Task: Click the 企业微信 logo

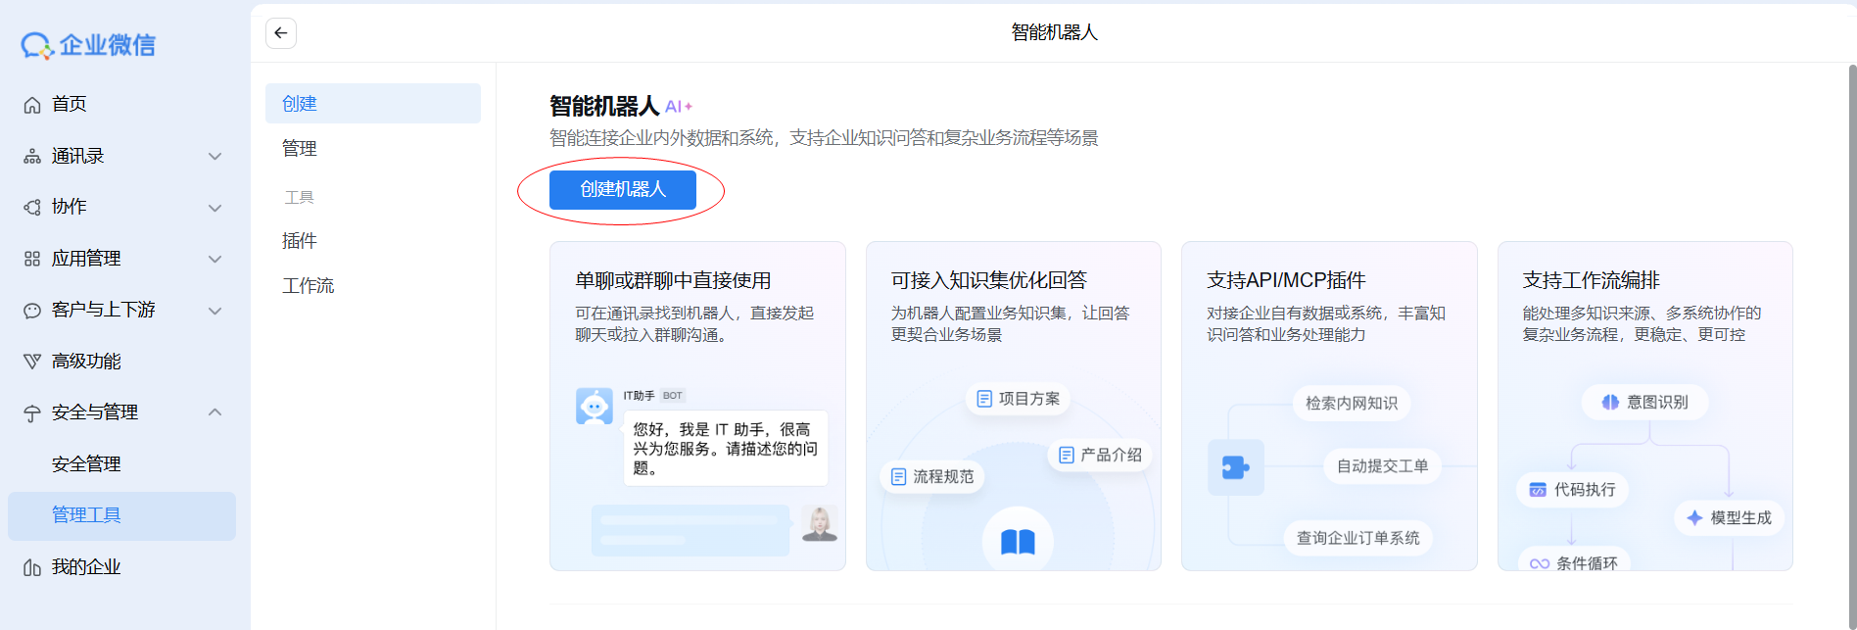Action: tap(88, 45)
